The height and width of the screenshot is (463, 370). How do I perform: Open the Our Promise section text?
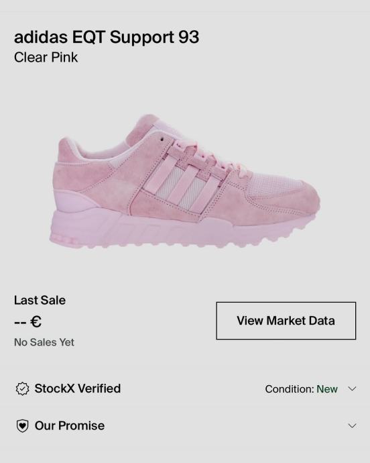click(x=70, y=426)
